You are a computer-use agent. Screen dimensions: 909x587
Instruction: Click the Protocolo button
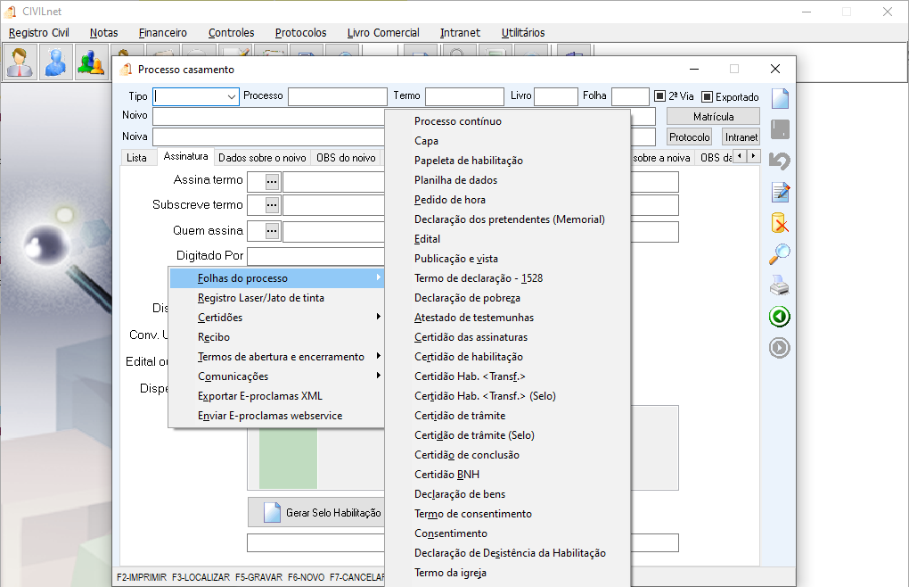689,137
